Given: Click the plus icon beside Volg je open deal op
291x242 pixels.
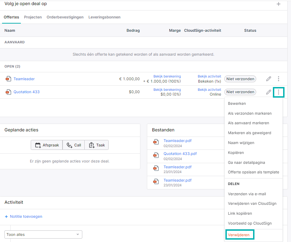Looking at the screenshot, I should point(278,4).
